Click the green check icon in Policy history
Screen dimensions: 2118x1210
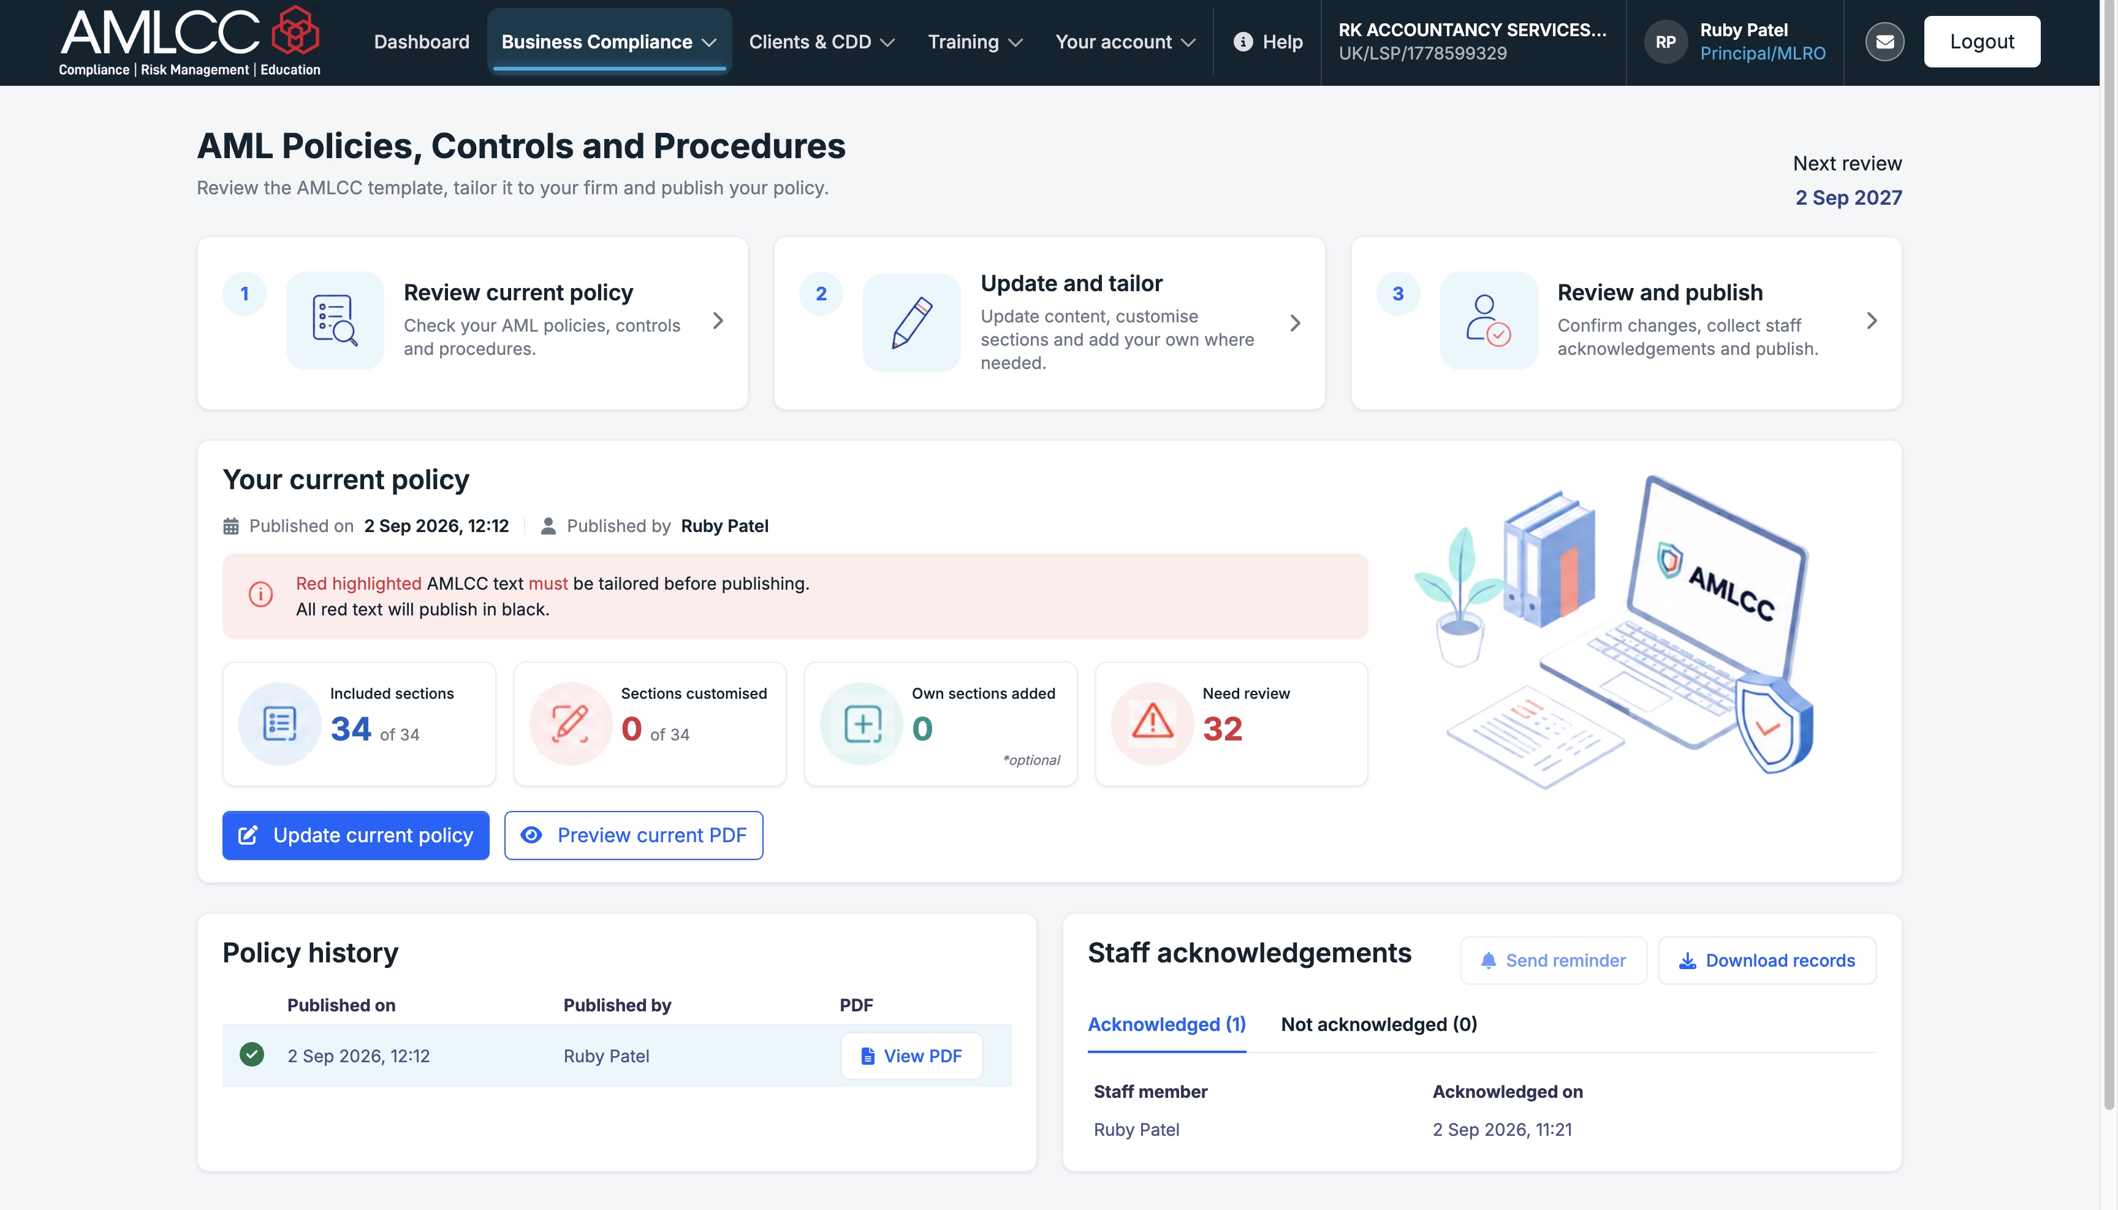click(x=252, y=1054)
